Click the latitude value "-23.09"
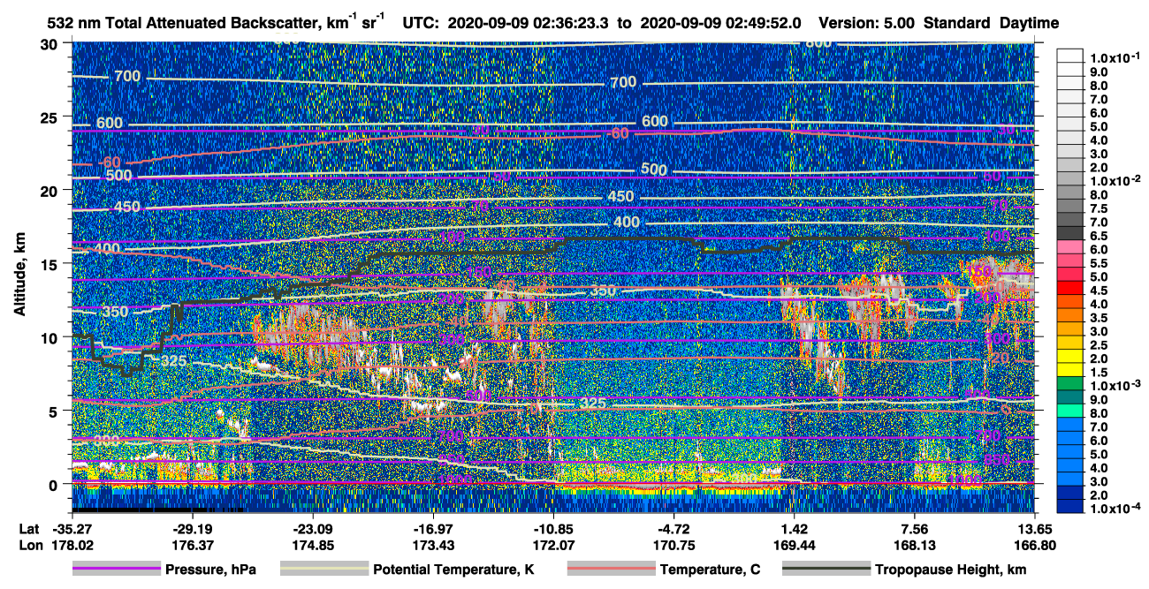This screenshot has height=589, width=1149. pyautogui.click(x=314, y=530)
